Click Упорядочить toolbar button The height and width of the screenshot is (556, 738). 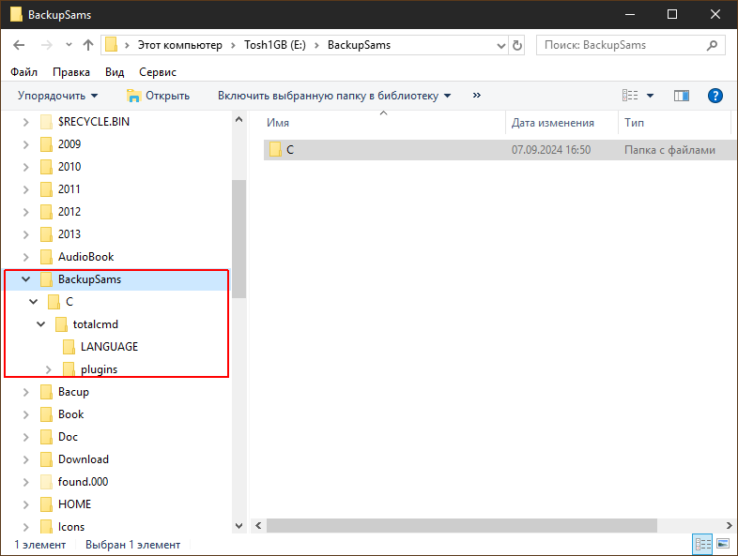coord(57,96)
